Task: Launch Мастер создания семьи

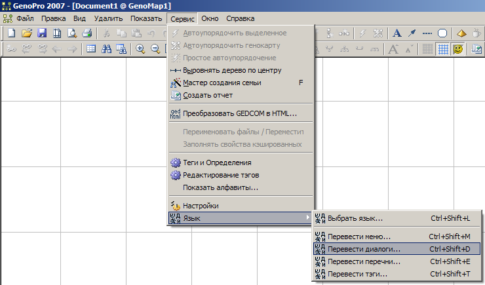Action: tap(241, 83)
